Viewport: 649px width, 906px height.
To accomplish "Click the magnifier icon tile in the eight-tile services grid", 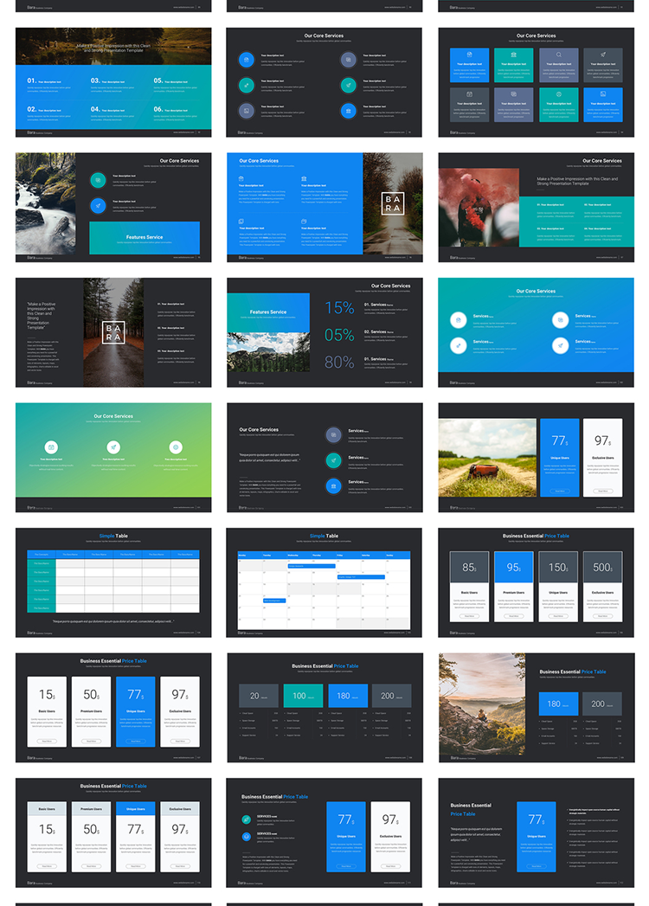I will click(559, 64).
